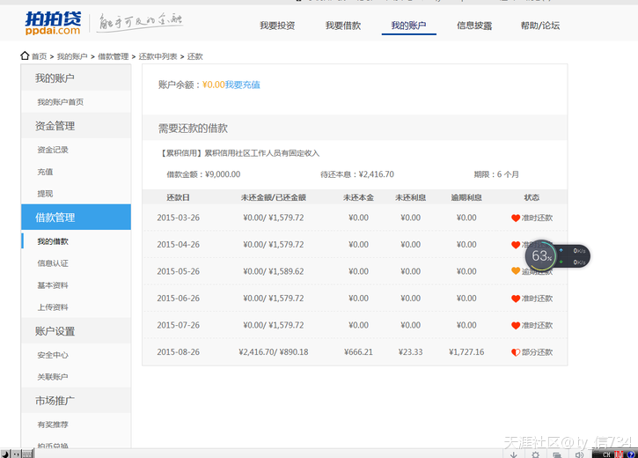This screenshot has height=458, width=638.
Task: Open the 我要投资 navigation tab
Action: tap(277, 26)
